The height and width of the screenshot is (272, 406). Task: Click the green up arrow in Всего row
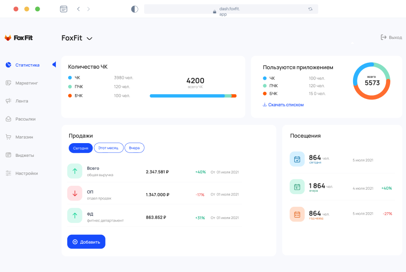(x=75, y=171)
